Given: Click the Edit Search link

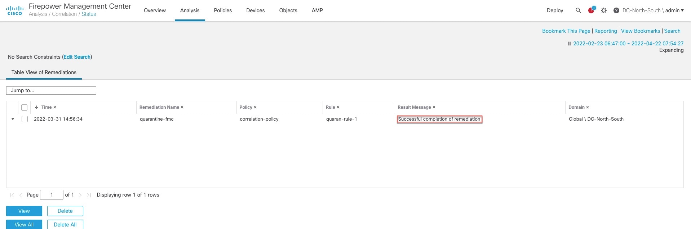Looking at the screenshot, I should (77, 57).
